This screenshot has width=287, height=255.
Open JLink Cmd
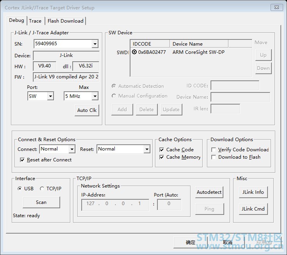[253, 209]
